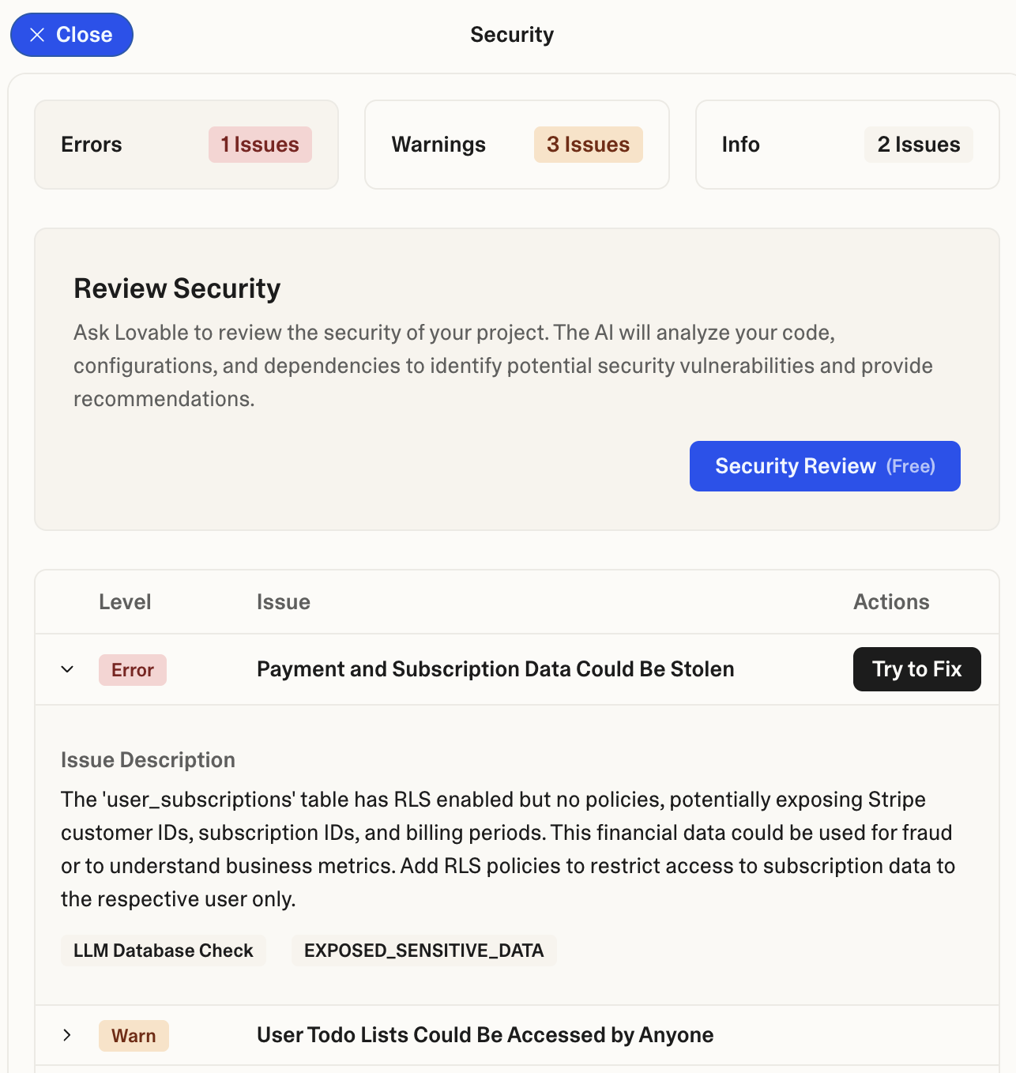Sort by the Level column header
The width and height of the screenshot is (1016, 1073).
tap(125, 601)
